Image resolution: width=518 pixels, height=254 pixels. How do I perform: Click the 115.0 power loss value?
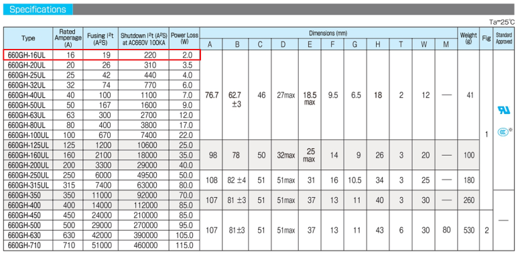click(x=185, y=245)
